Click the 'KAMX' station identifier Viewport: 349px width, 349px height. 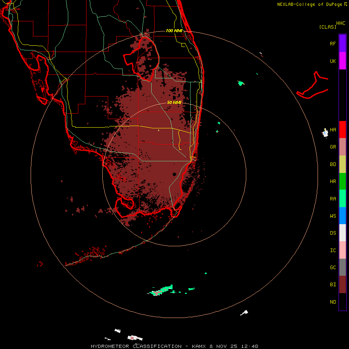(199, 346)
